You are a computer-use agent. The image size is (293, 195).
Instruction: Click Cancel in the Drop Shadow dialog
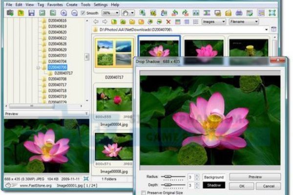point(269,186)
